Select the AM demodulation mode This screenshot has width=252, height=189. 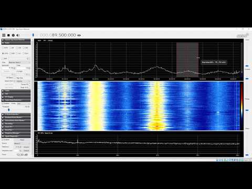[12, 48]
